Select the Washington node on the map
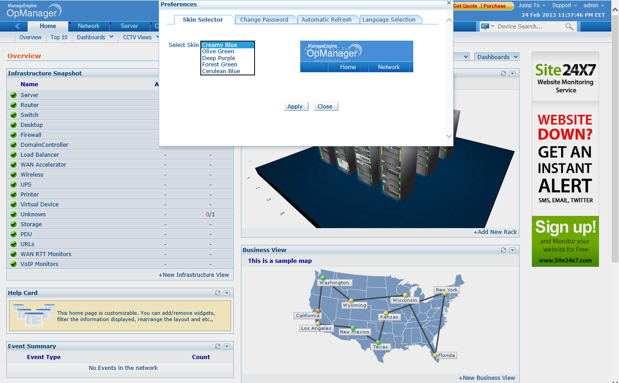Screen dimensions: 619x383 [x=323, y=278]
